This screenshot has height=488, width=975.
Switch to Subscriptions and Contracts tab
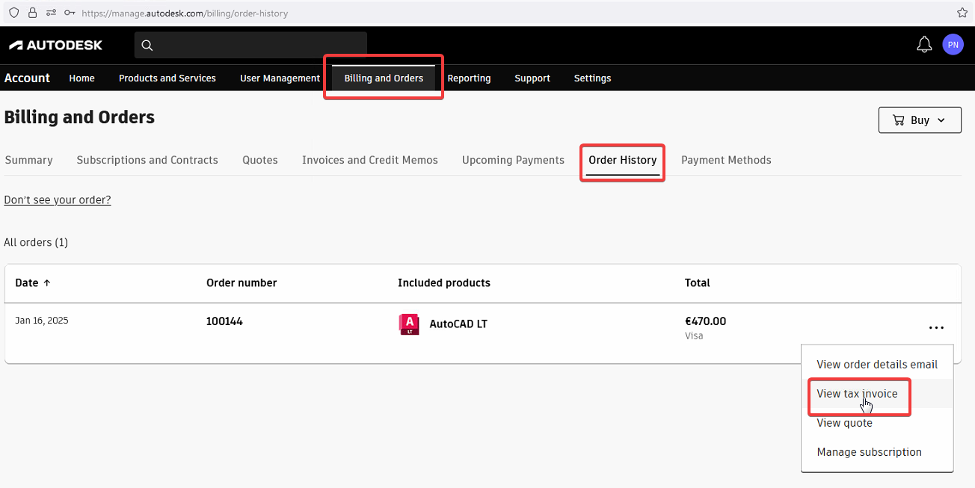[x=147, y=160]
